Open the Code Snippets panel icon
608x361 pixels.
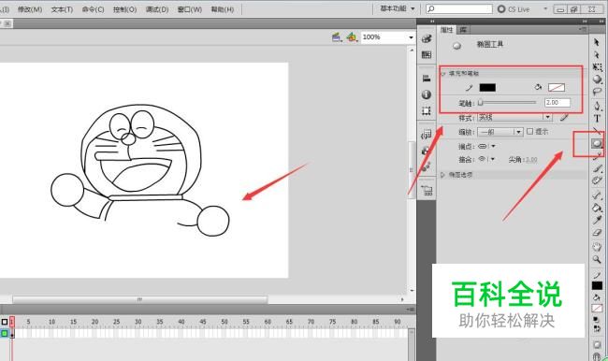coord(427,135)
